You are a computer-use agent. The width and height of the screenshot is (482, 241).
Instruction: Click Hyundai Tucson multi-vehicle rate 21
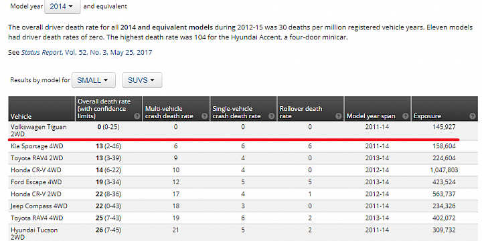[x=176, y=230]
